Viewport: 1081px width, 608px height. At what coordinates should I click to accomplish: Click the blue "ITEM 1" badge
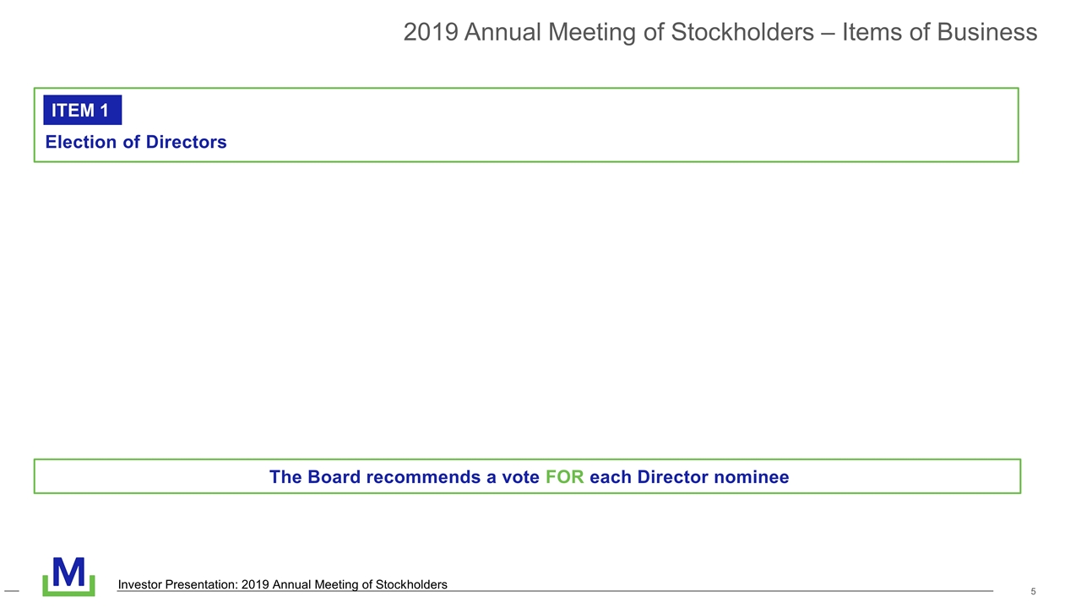click(x=82, y=110)
